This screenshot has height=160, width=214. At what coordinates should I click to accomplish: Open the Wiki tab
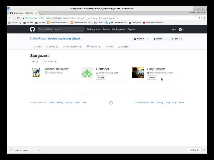[109, 47]
